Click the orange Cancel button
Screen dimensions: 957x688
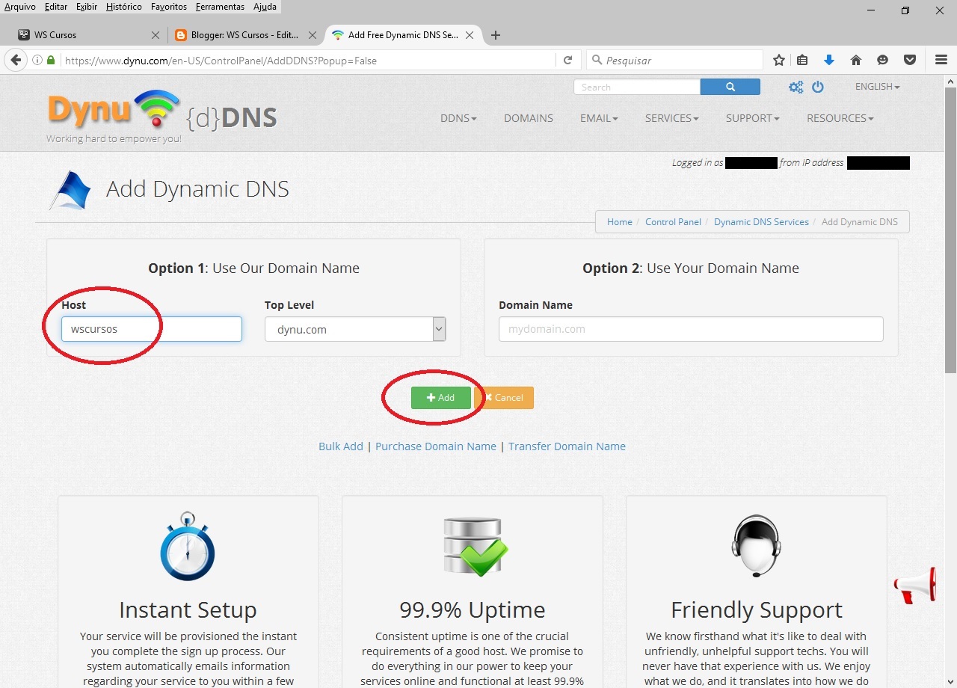point(504,398)
